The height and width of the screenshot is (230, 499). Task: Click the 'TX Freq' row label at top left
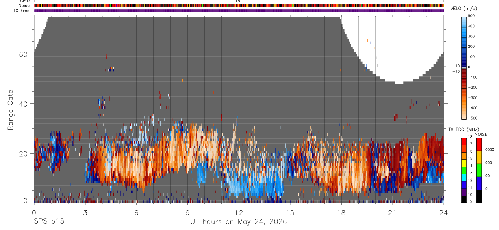coord(22,11)
